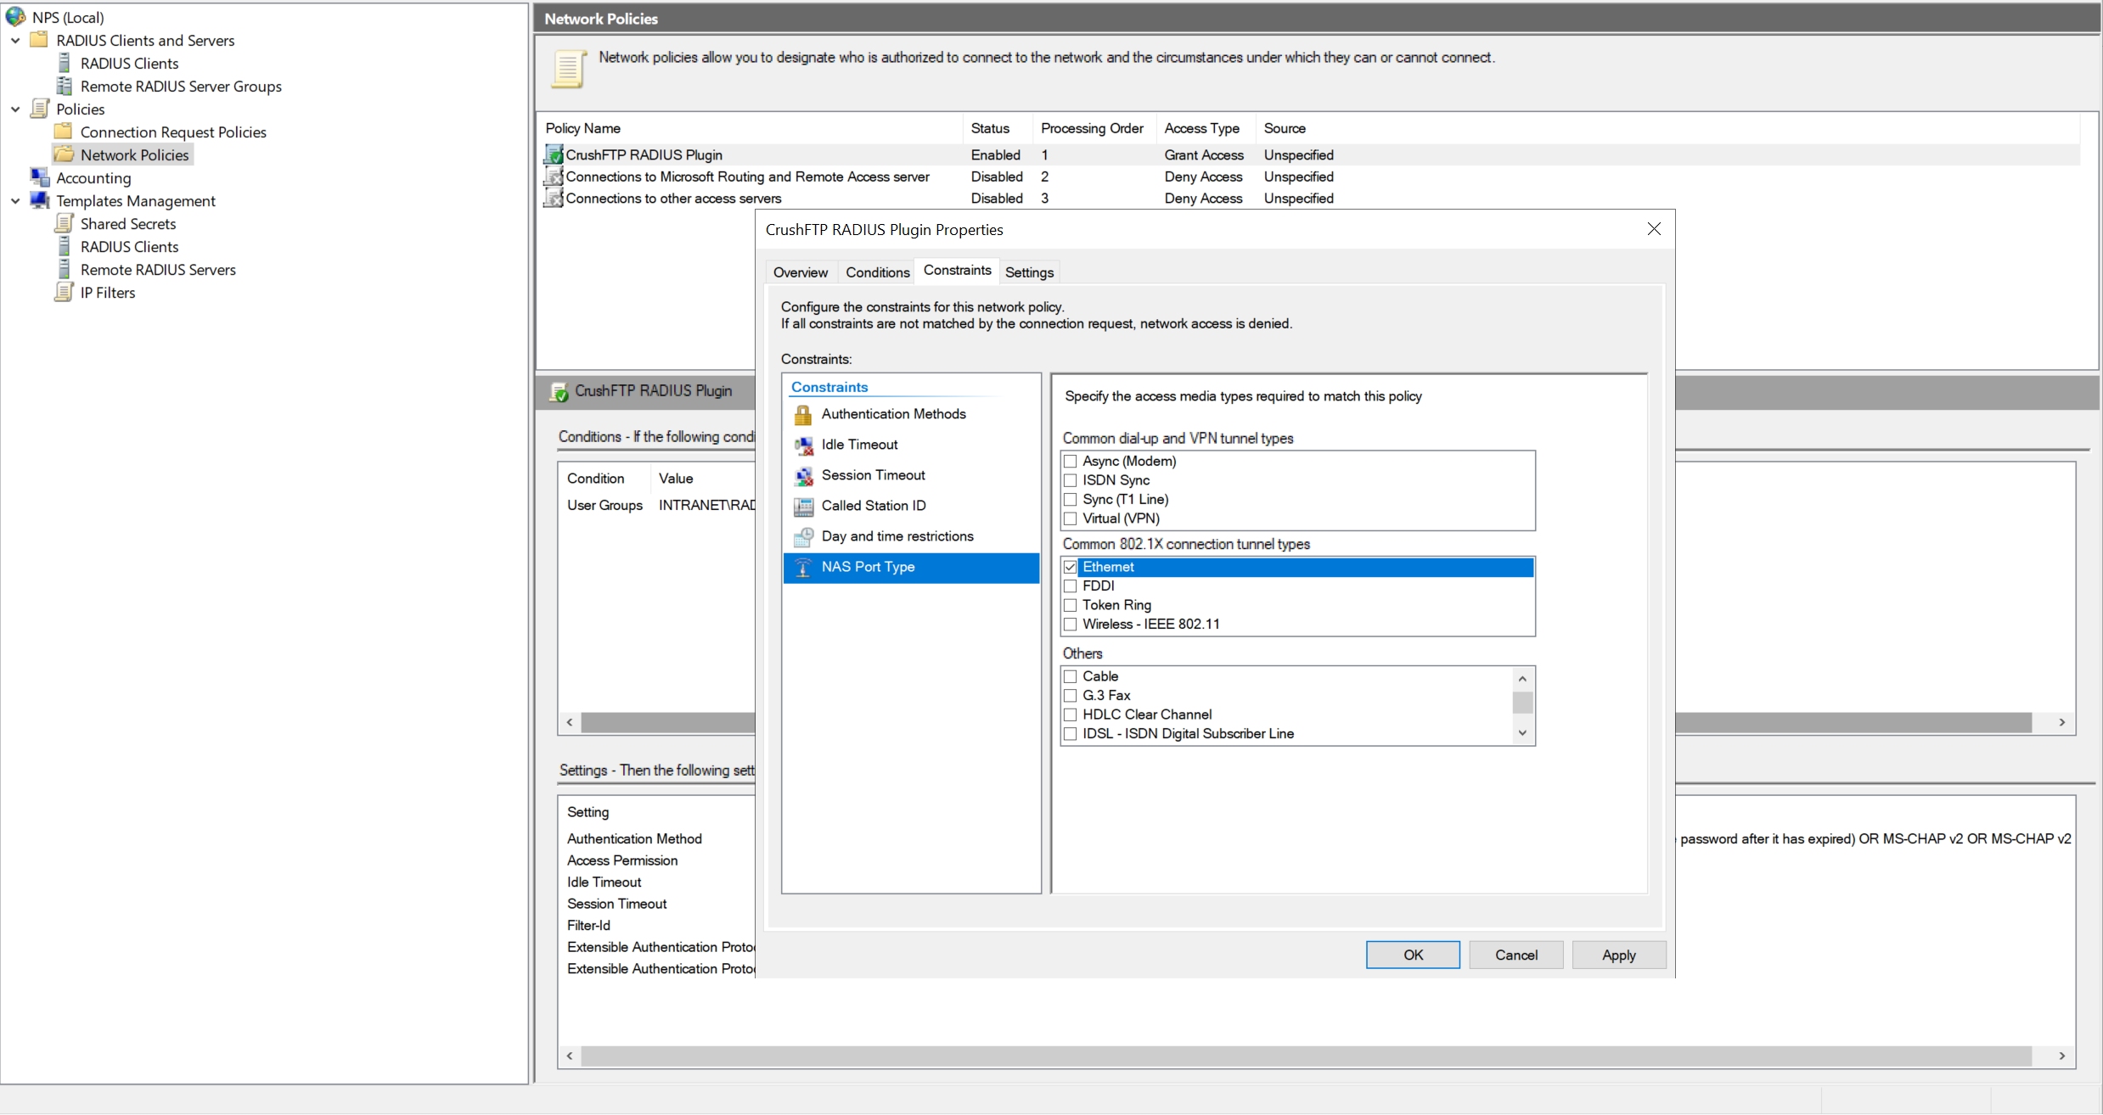The height and width of the screenshot is (1115, 2103).
Task: Click the Shared Secrets template icon
Action: click(x=64, y=223)
